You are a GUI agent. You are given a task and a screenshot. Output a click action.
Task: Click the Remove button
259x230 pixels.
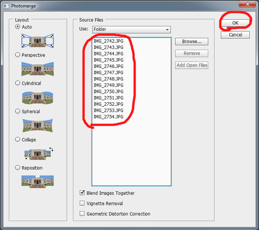(x=192, y=53)
